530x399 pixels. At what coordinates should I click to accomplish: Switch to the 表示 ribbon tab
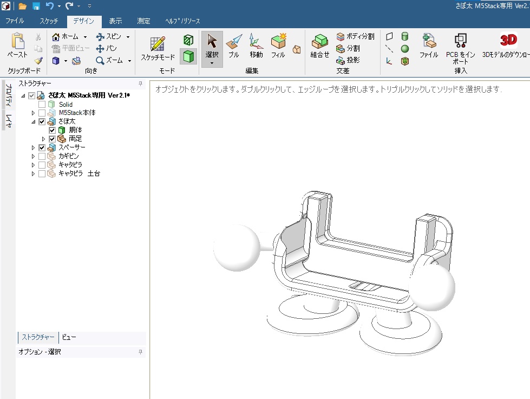click(x=116, y=20)
